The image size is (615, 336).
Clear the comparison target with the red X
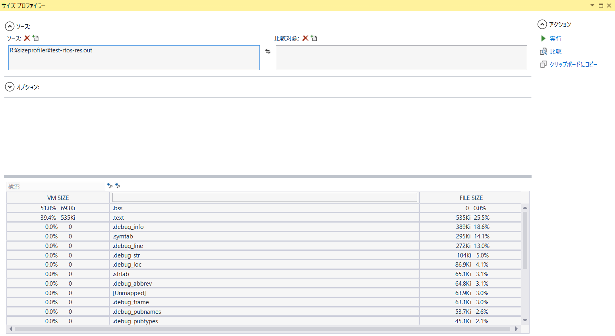(x=306, y=38)
